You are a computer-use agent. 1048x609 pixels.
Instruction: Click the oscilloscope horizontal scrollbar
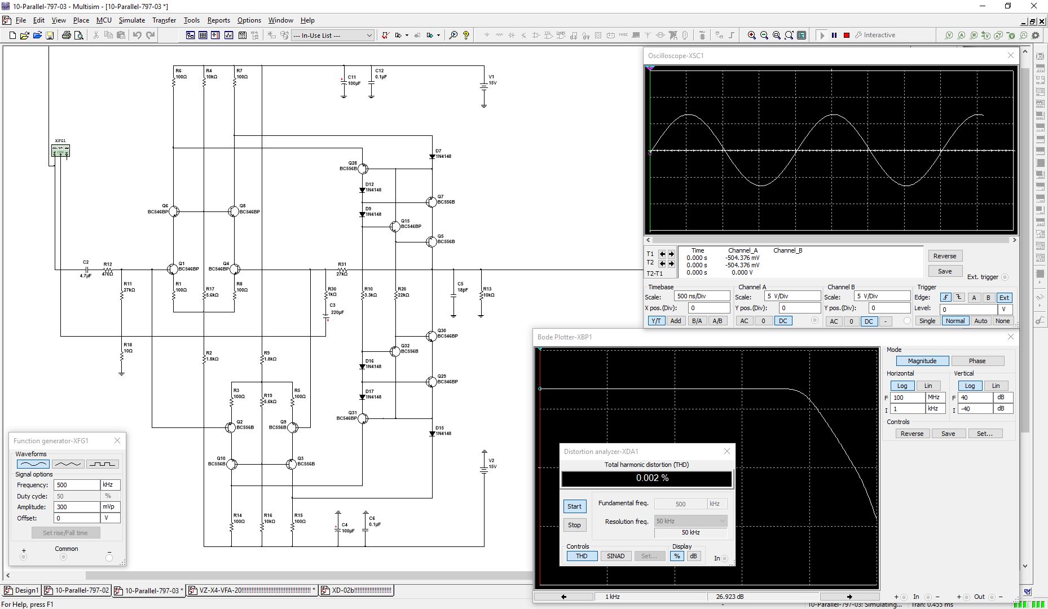click(831, 240)
